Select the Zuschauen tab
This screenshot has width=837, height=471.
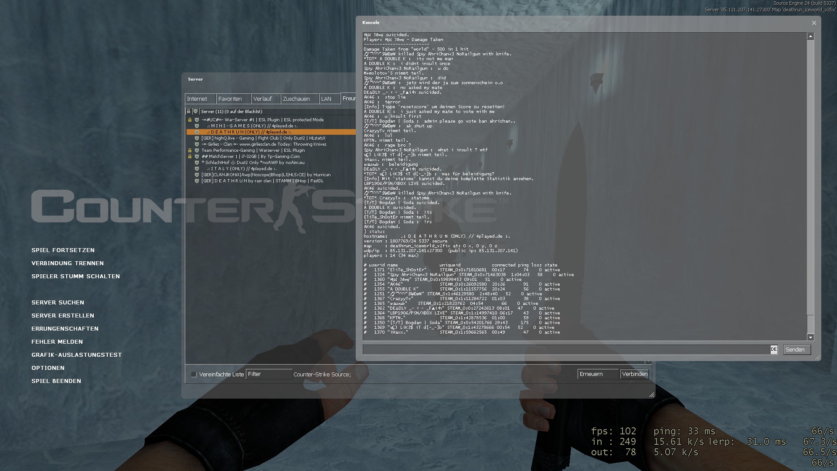click(x=299, y=99)
